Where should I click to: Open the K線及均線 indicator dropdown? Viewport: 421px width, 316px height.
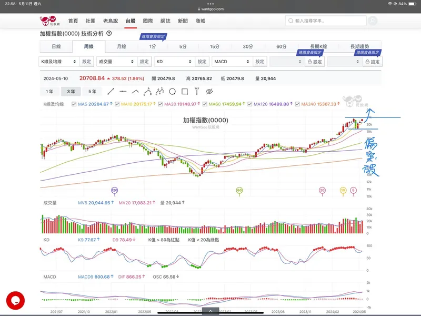pyautogui.click(x=59, y=62)
